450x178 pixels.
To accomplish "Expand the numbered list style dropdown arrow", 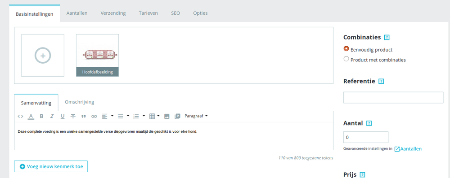I will [x=144, y=116].
